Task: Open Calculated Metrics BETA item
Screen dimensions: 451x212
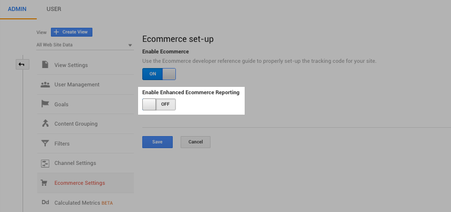Action: point(83,203)
